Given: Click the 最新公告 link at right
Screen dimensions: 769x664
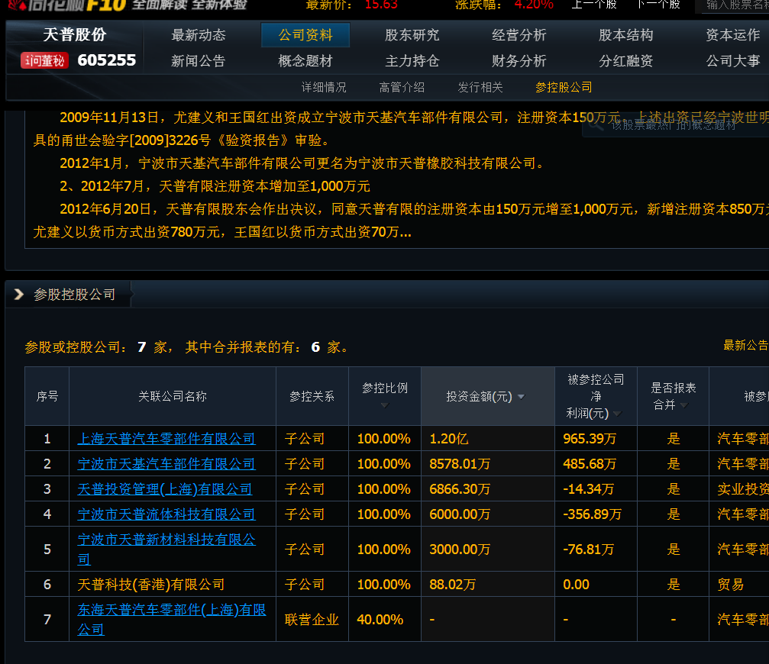Looking at the screenshot, I should (746, 345).
